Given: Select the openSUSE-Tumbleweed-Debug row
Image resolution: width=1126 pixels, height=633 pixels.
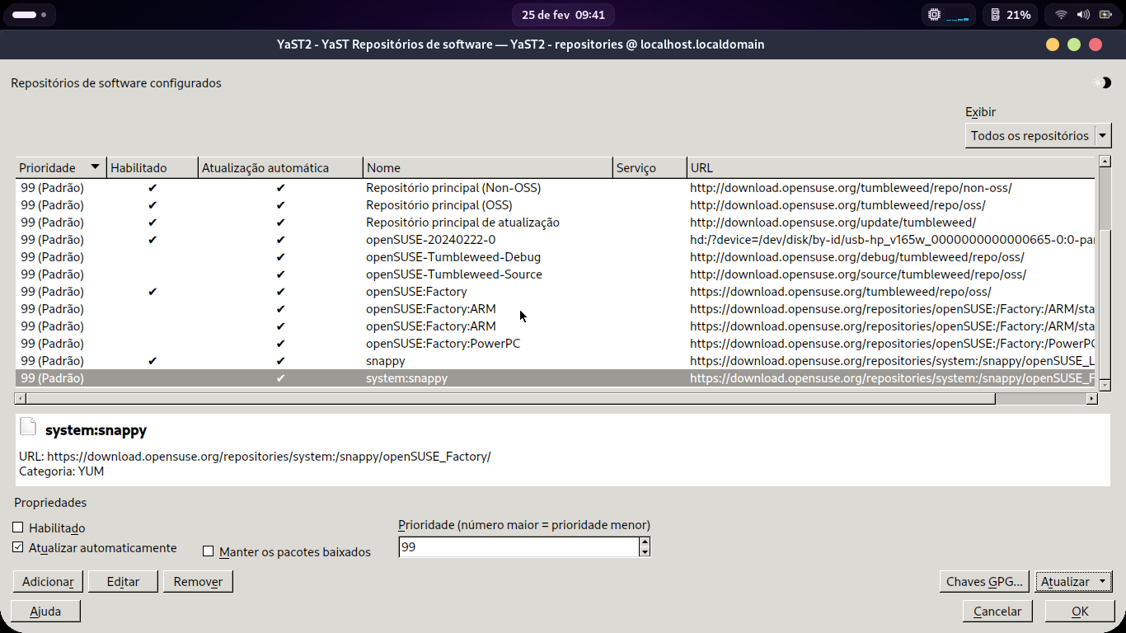Looking at the screenshot, I should pyautogui.click(x=556, y=257).
